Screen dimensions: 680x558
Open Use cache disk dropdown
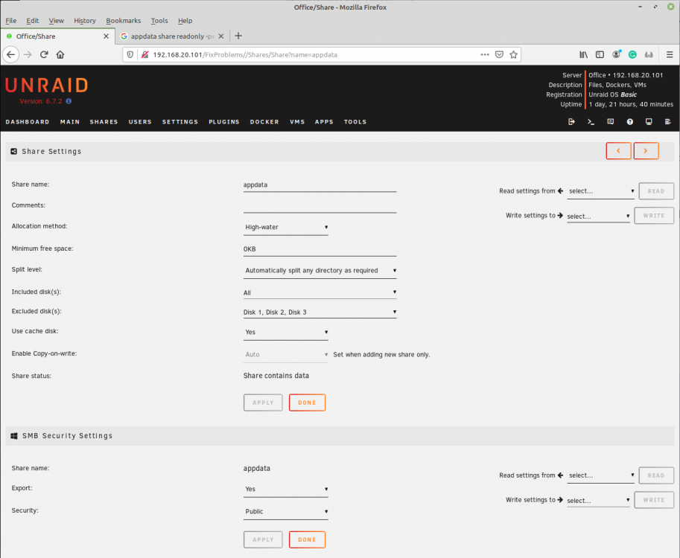285,332
